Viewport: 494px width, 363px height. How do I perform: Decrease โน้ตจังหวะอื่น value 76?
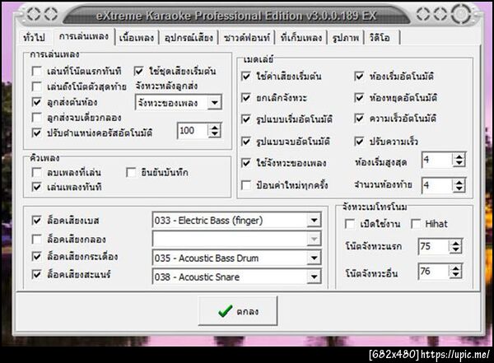[x=455, y=275]
